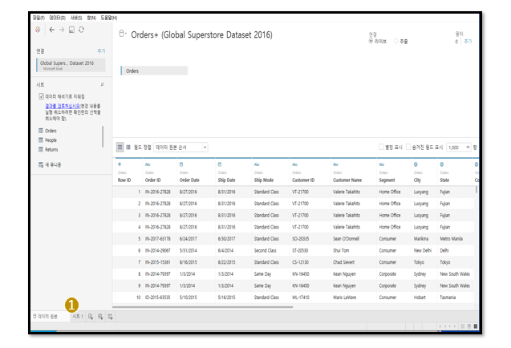Click horizontal scrollbar under data grid
The width and height of the screenshot is (511, 348).
tap(203, 306)
